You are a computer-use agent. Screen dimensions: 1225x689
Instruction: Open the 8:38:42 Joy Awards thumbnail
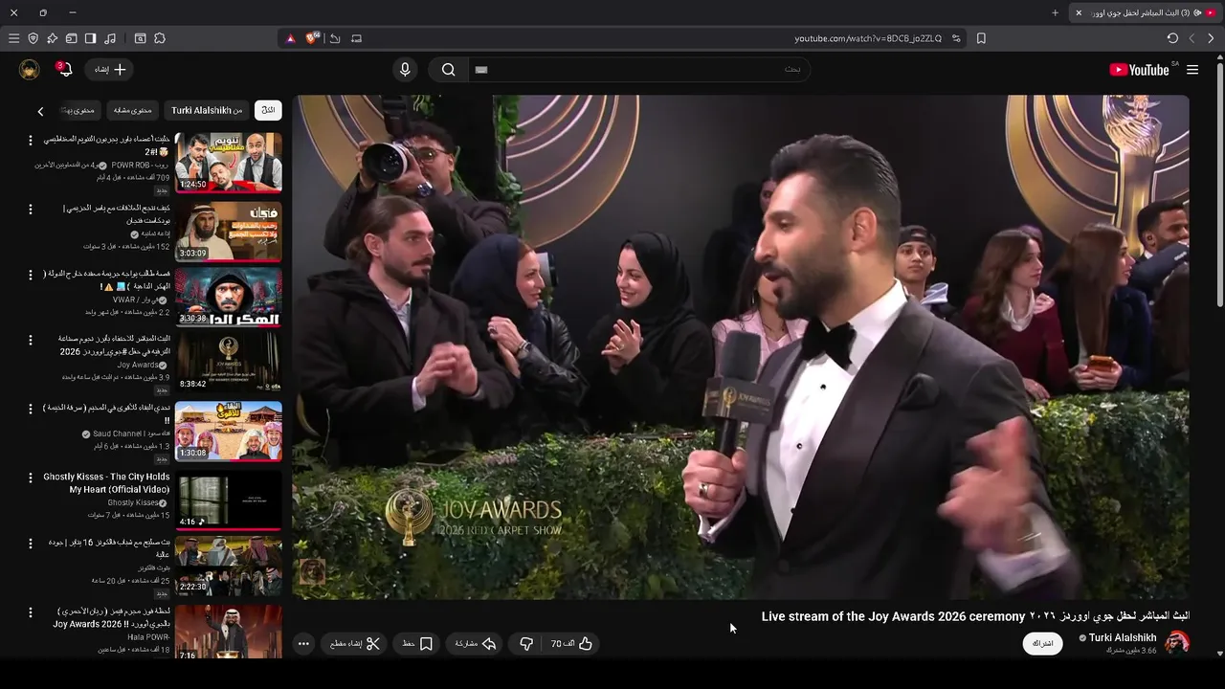(229, 363)
